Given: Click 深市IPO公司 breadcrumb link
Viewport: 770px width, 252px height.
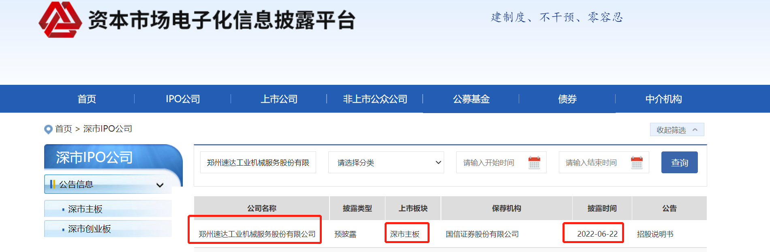Looking at the screenshot, I should [x=108, y=129].
